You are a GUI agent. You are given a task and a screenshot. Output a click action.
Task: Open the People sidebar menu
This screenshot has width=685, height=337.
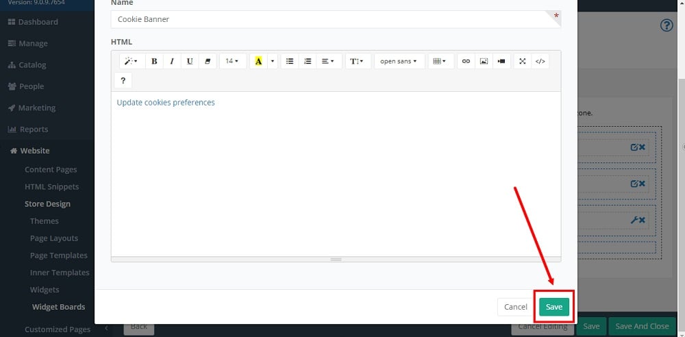click(32, 86)
